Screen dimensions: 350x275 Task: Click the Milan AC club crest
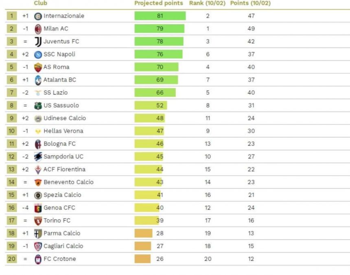pos(38,29)
